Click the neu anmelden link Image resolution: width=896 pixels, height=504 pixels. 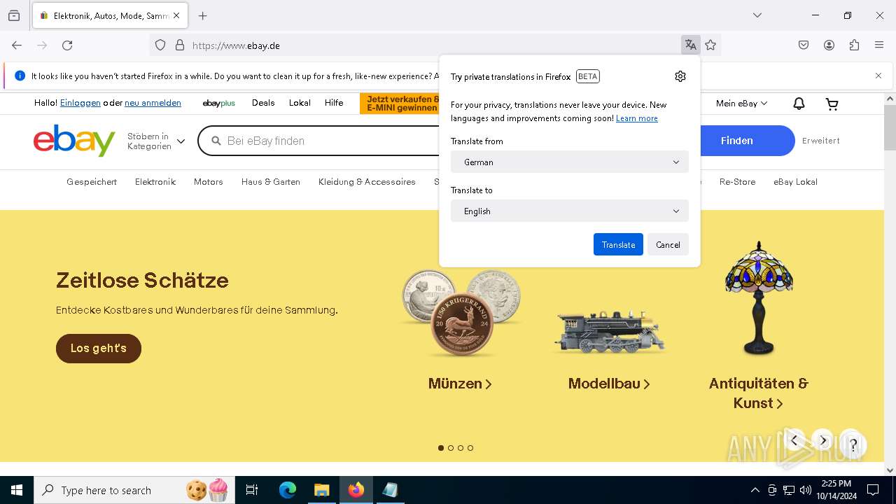(x=153, y=103)
